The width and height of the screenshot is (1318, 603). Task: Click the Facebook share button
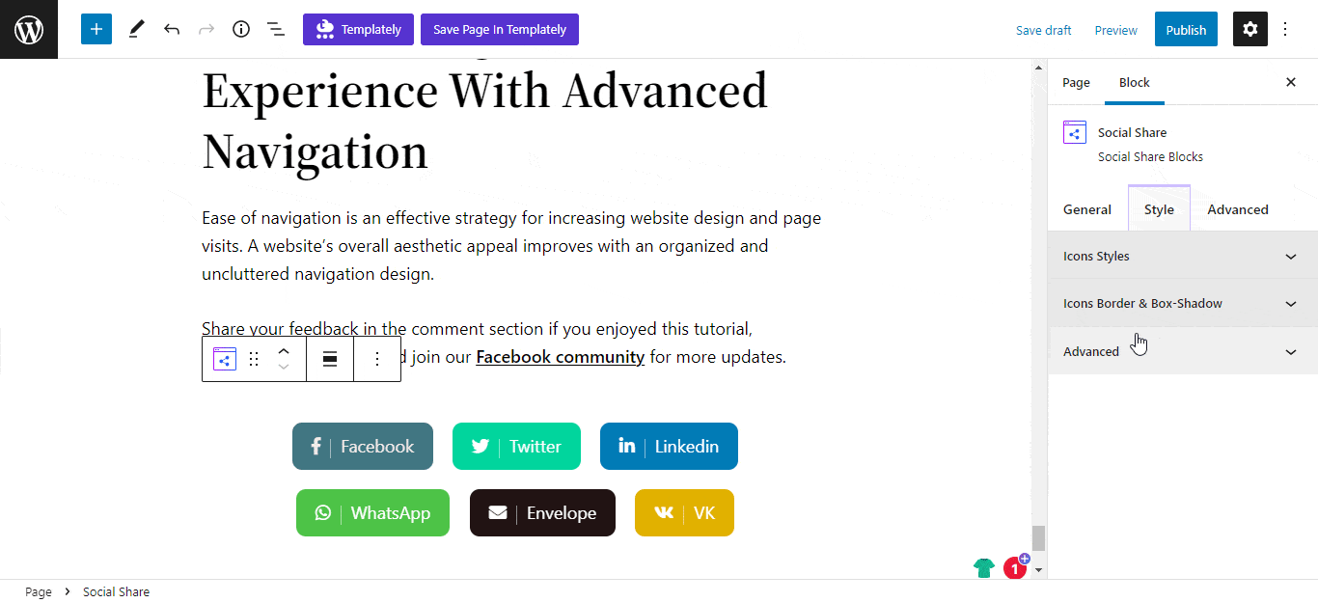[x=363, y=447]
